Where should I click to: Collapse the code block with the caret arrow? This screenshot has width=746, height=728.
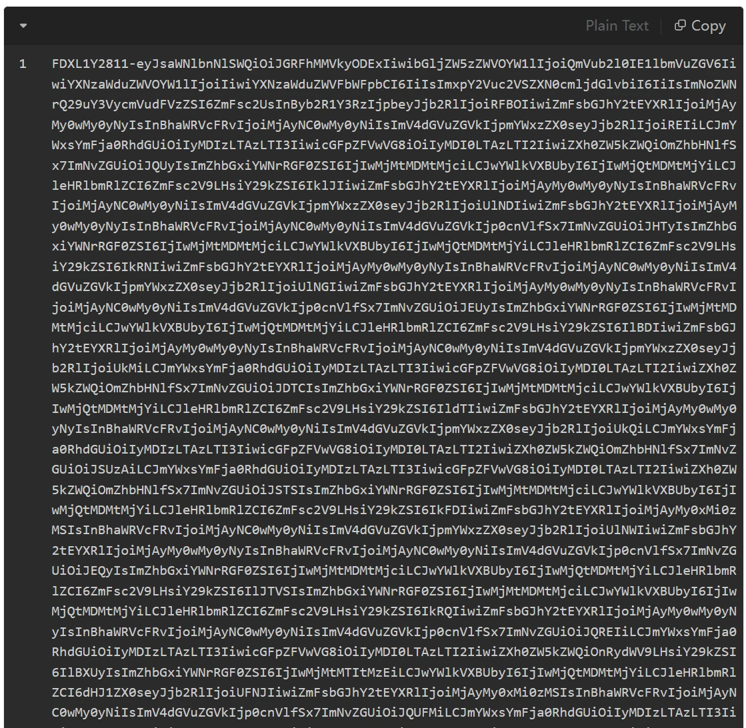click(x=23, y=26)
